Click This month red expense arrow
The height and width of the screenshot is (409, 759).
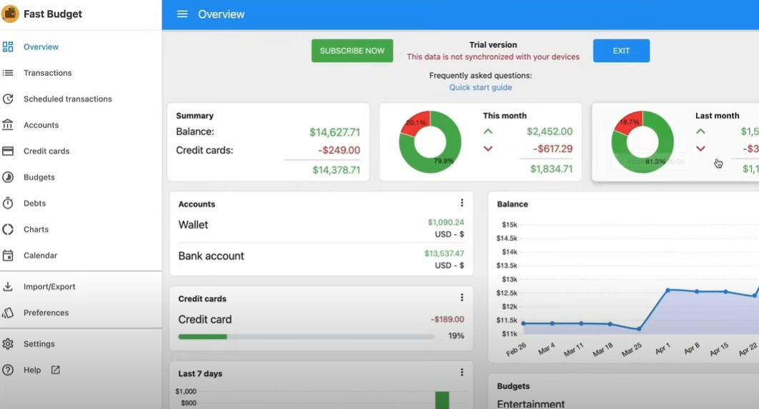(488, 149)
